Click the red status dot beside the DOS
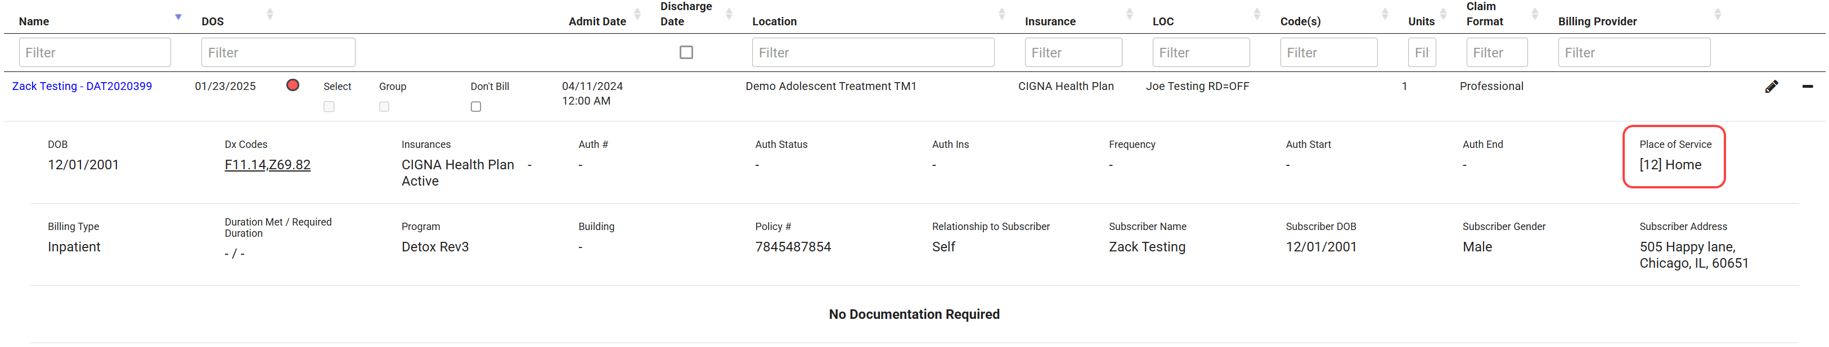This screenshot has width=1829, height=347. [x=293, y=85]
